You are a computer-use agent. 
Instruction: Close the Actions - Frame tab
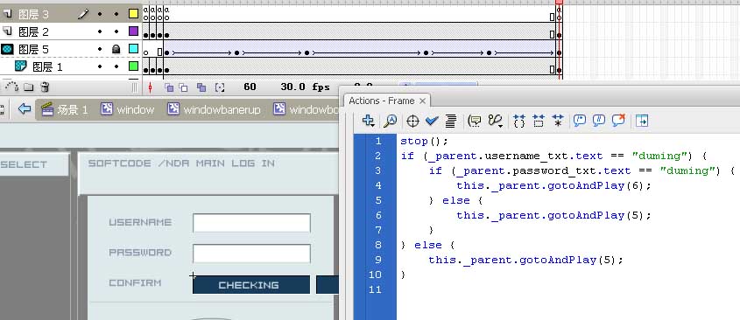pyautogui.click(x=422, y=101)
